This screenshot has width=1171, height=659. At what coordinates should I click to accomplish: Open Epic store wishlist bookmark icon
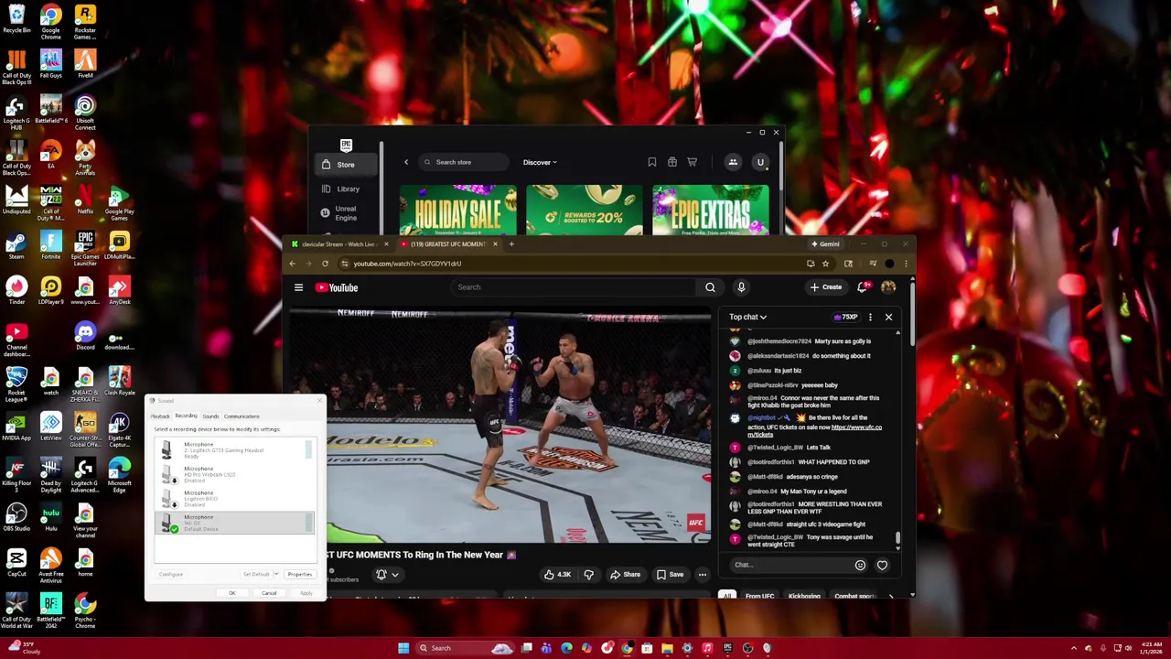(652, 162)
